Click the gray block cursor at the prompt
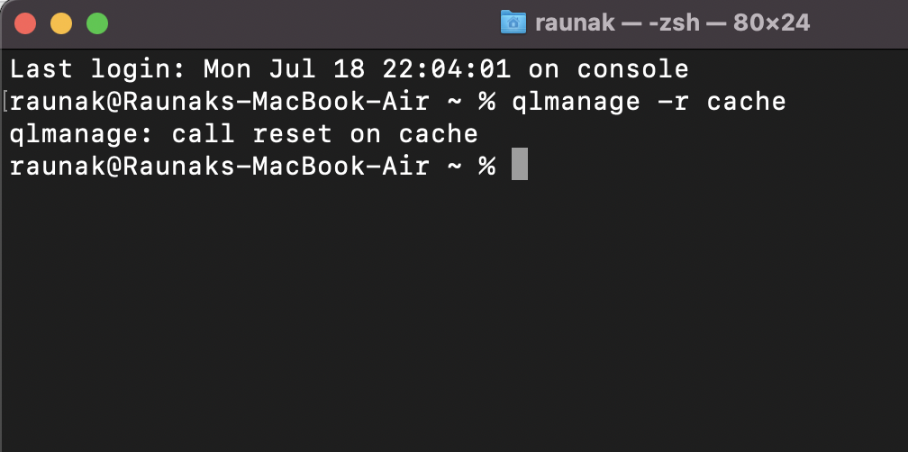Image resolution: width=908 pixels, height=452 pixels. (520, 165)
